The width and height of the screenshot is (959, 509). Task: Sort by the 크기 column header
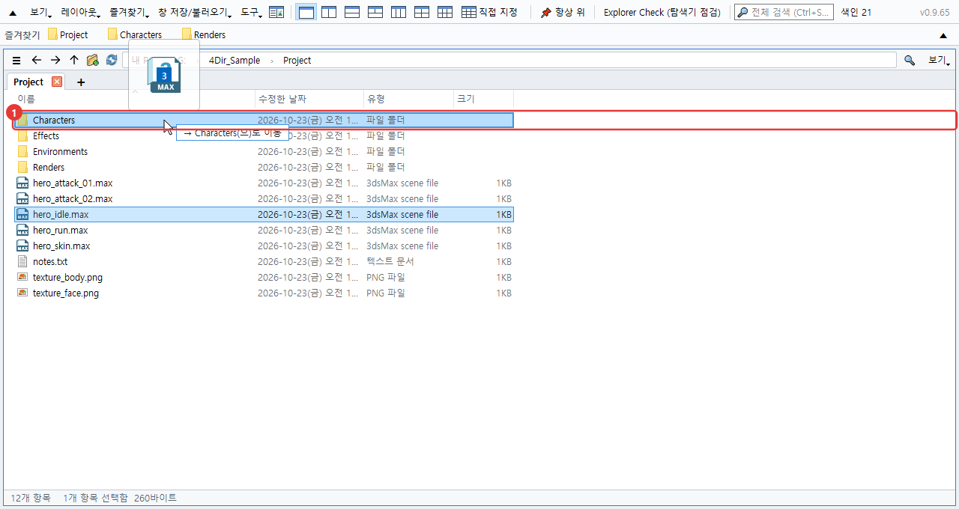coord(484,99)
